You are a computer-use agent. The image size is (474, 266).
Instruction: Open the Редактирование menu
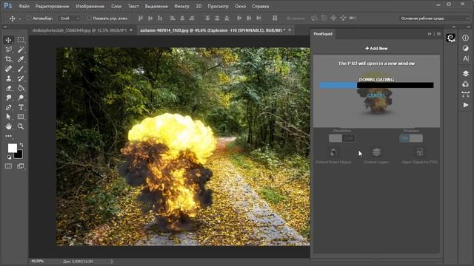[52, 6]
